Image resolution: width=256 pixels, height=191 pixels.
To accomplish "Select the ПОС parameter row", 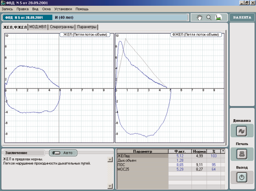I will pyautogui.click(x=171, y=165).
